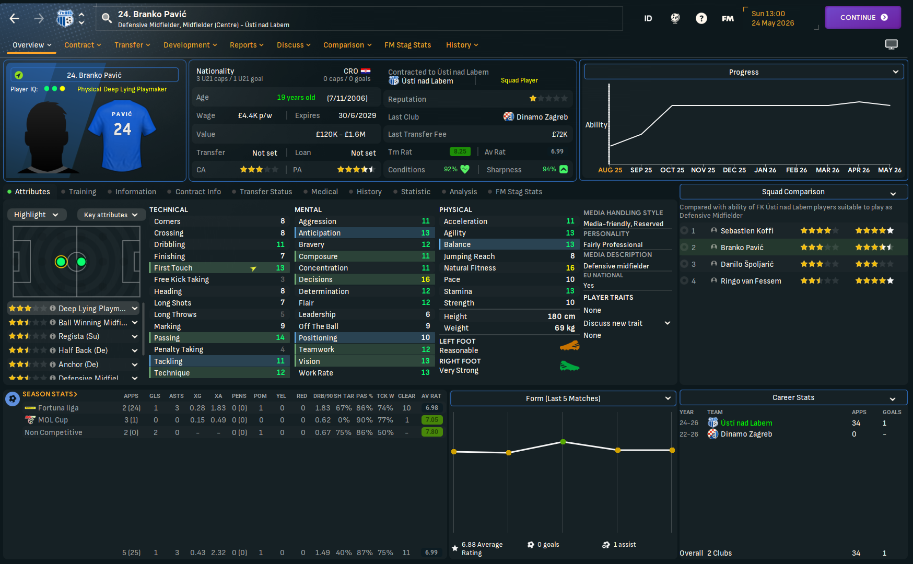
Task: Click the monitor display icon
Action: point(892,44)
